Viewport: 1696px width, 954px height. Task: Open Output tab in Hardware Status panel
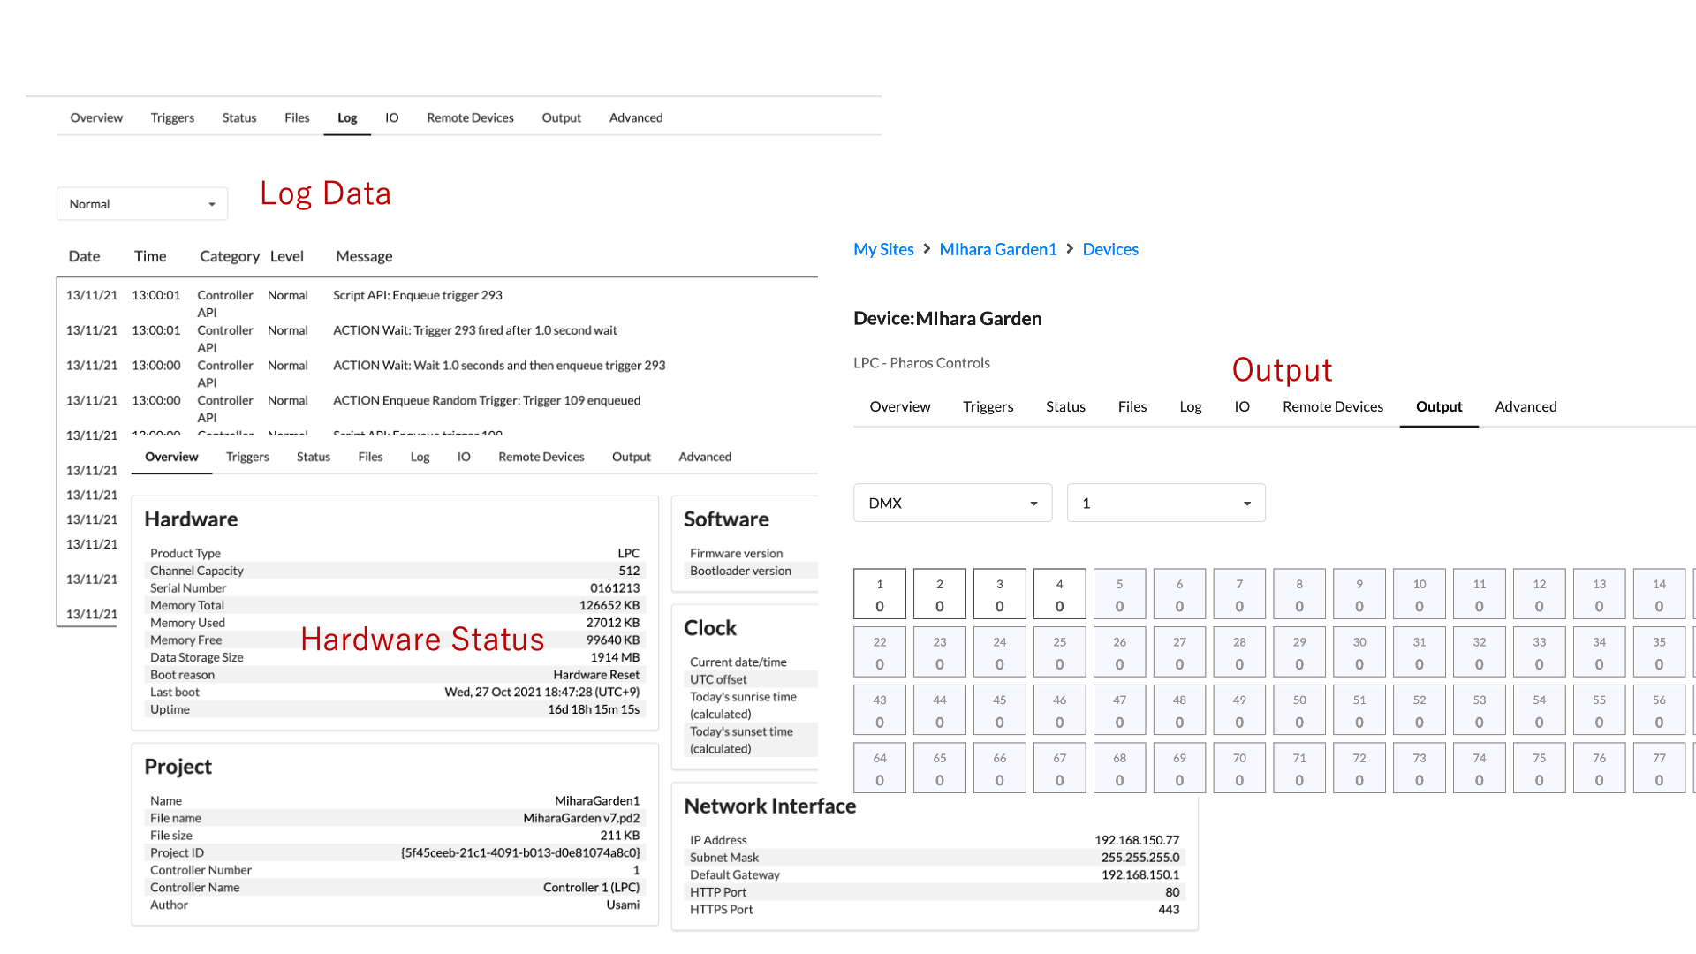point(632,457)
